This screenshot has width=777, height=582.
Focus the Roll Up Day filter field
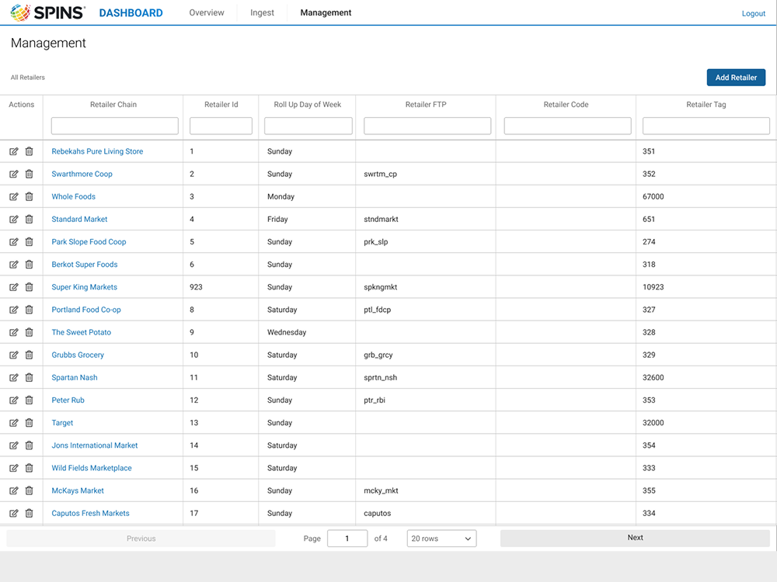pyautogui.click(x=308, y=126)
